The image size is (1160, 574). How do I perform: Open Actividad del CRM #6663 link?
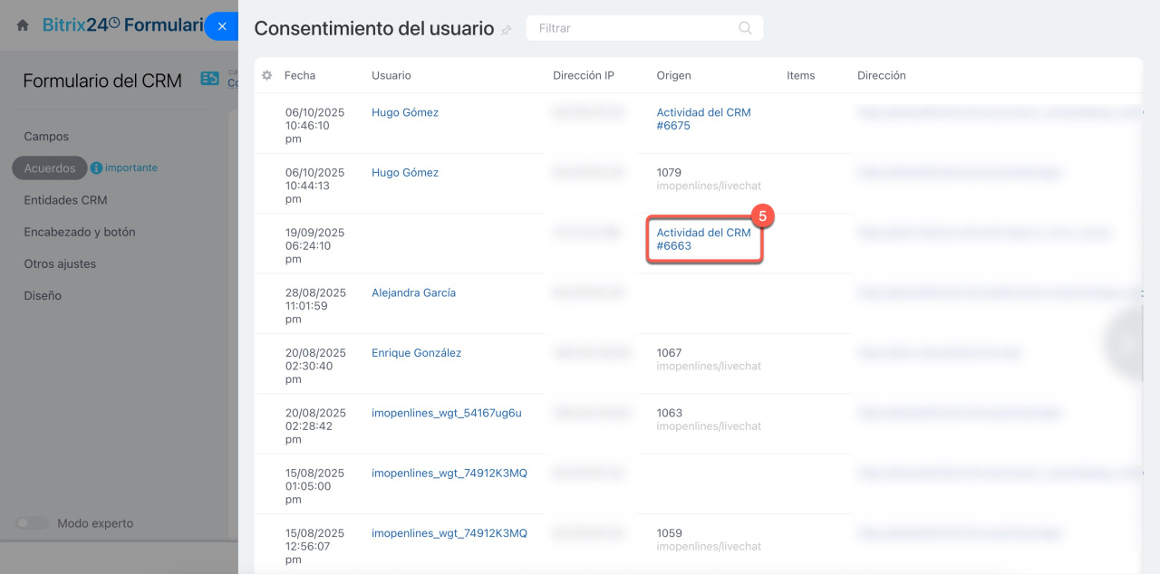[703, 239]
